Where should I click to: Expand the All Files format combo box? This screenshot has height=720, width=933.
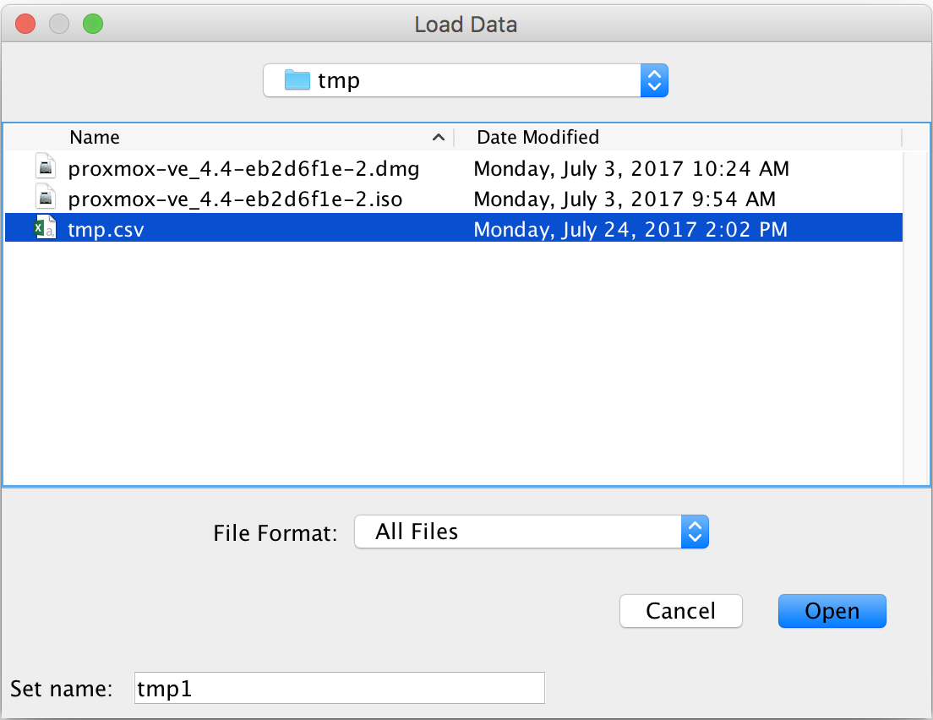pos(532,532)
